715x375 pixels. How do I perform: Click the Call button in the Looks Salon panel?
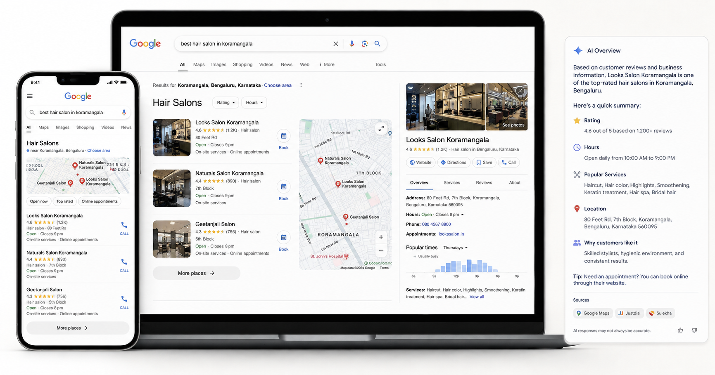point(509,163)
